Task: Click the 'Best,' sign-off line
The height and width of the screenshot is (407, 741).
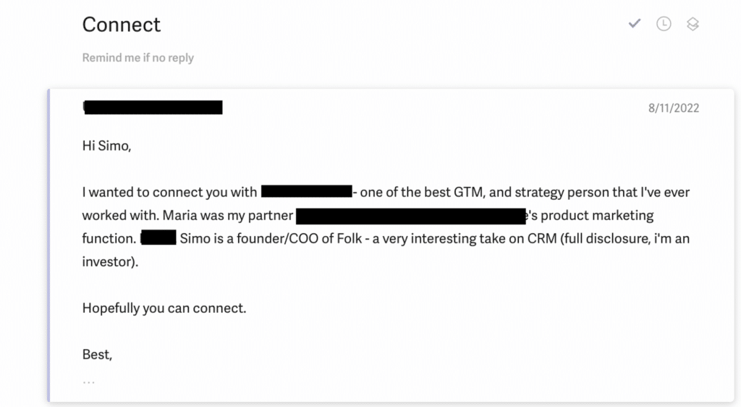Action: tap(98, 355)
